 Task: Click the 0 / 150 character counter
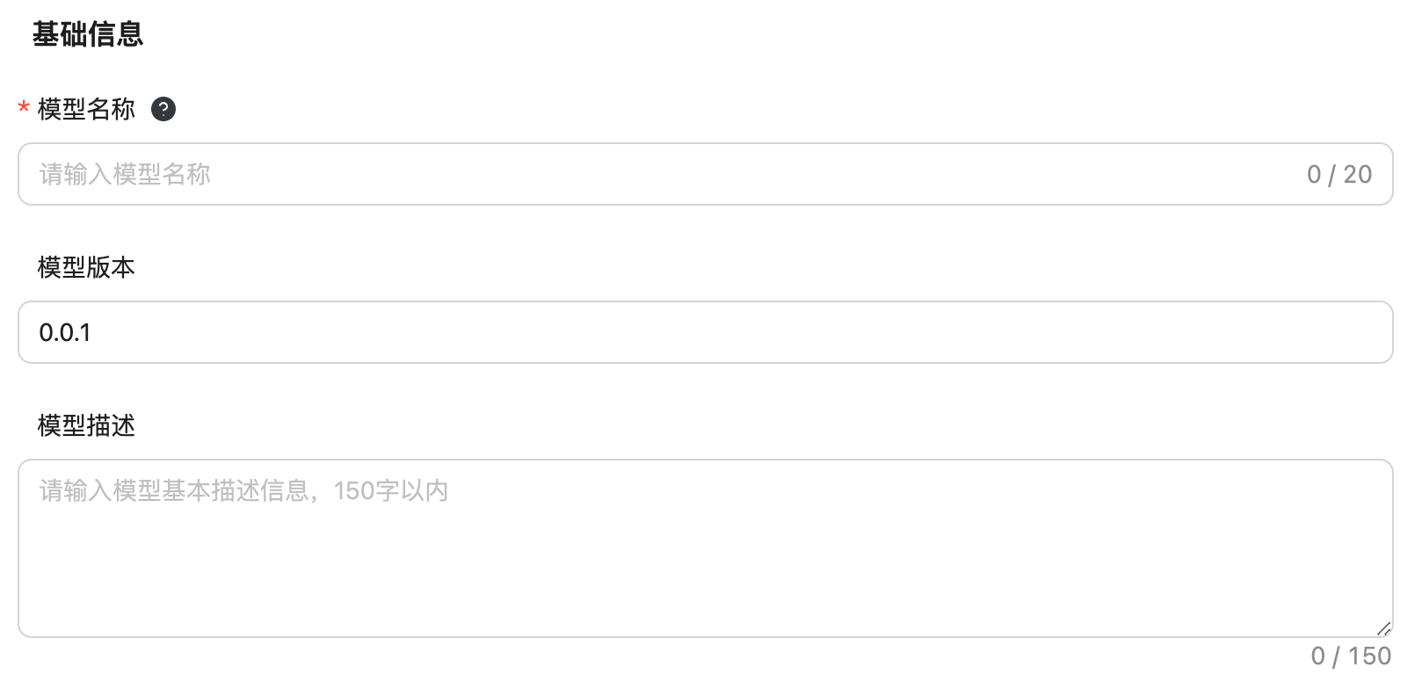pos(1350,656)
